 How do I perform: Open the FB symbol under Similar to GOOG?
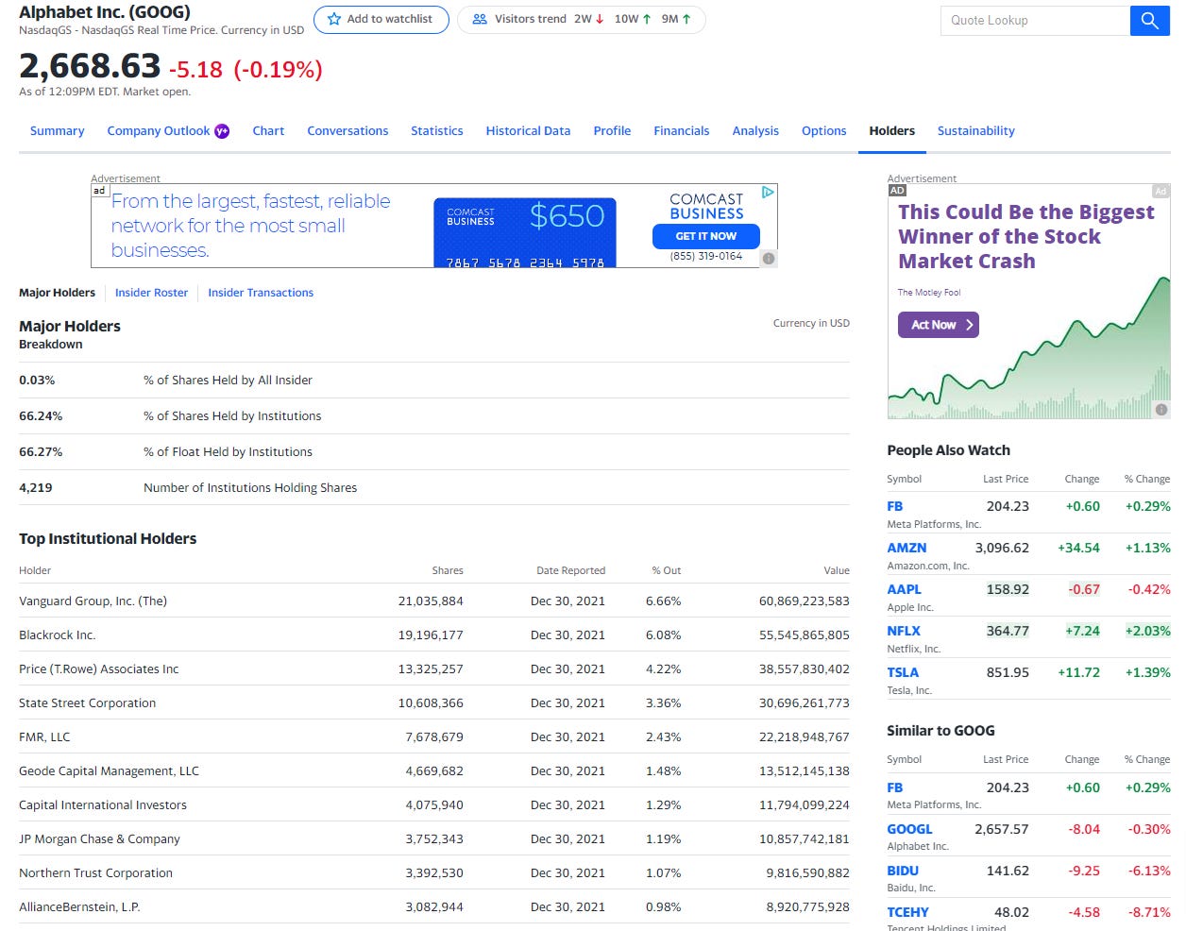point(894,787)
